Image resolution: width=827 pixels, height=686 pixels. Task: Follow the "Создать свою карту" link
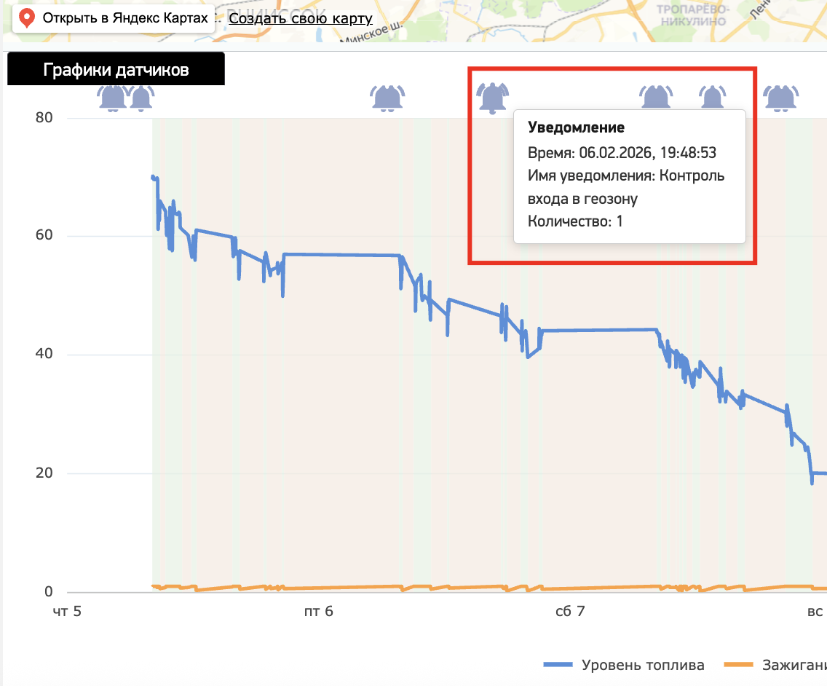[300, 19]
